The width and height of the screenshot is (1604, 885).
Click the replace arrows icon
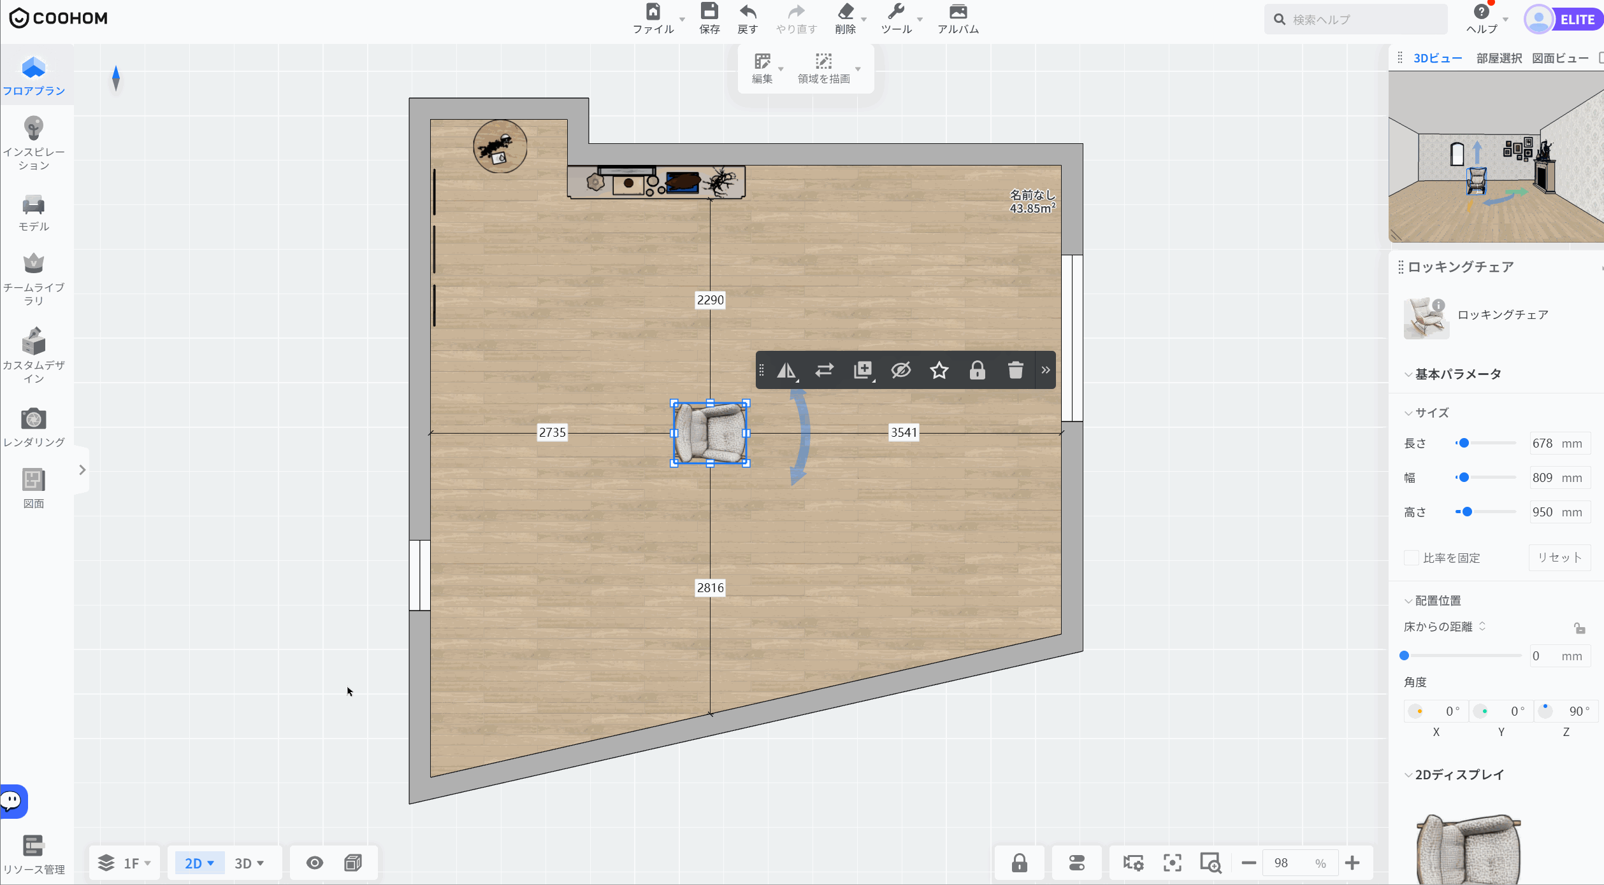pyautogui.click(x=825, y=370)
